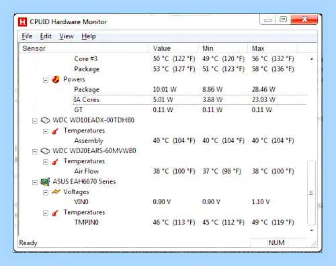Image resolution: width=336 pixels, height=266 pixels.
Task: Click the graphics card icon for ASUS EAH6670
Action: click(x=45, y=181)
